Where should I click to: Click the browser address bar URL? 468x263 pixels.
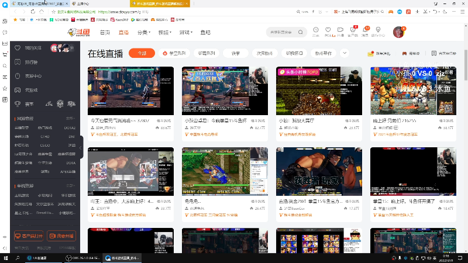123,12
